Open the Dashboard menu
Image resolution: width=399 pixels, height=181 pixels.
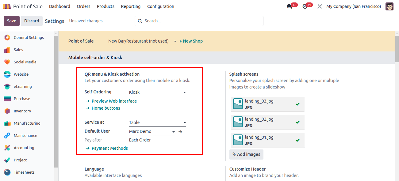59,6
